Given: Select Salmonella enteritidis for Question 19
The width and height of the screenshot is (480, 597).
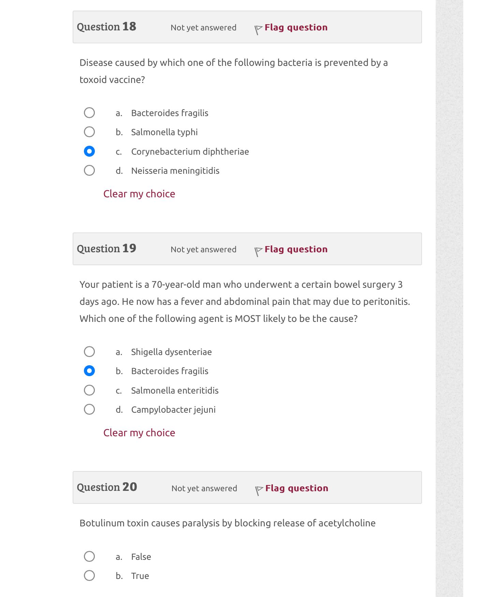Looking at the screenshot, I should [89, 389].
